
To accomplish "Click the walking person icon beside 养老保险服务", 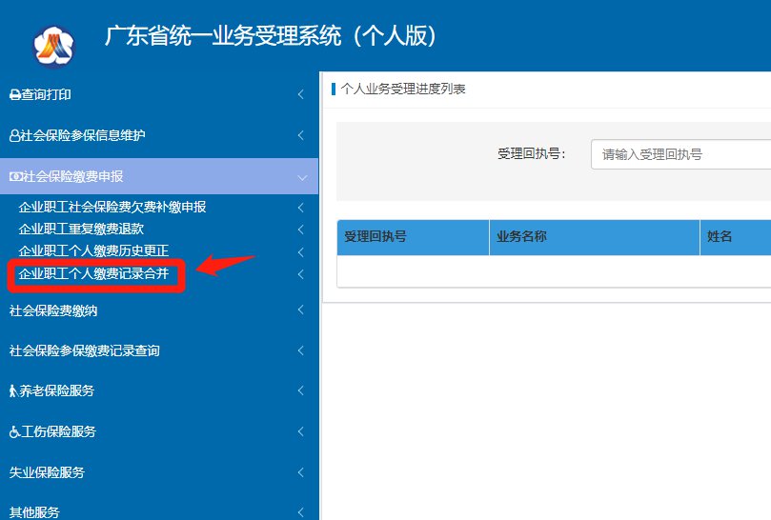I will tap(13, 391).
